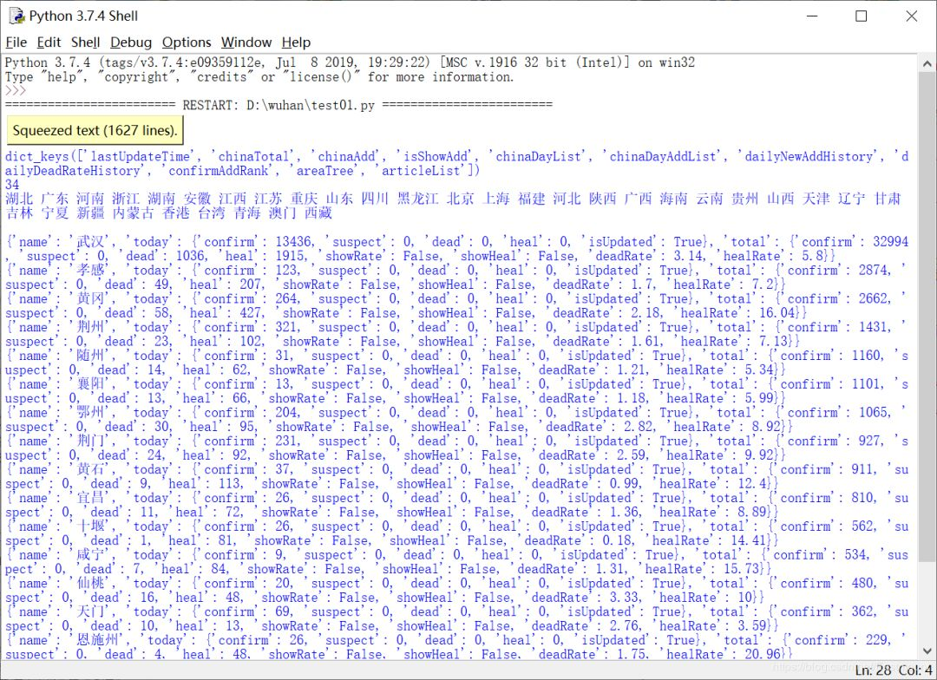
Task: Click the 'lastUpdateTime' key in dict_keys
Action: tap(140, 156)
